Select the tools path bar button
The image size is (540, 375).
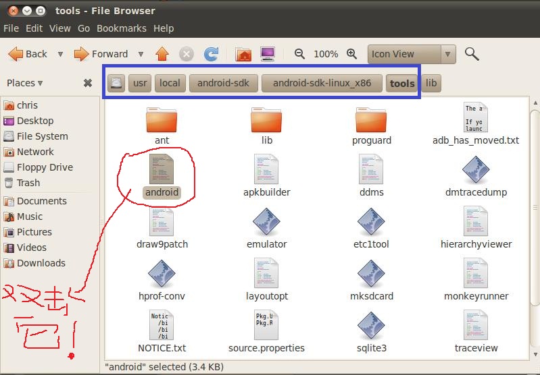(401, 83)
